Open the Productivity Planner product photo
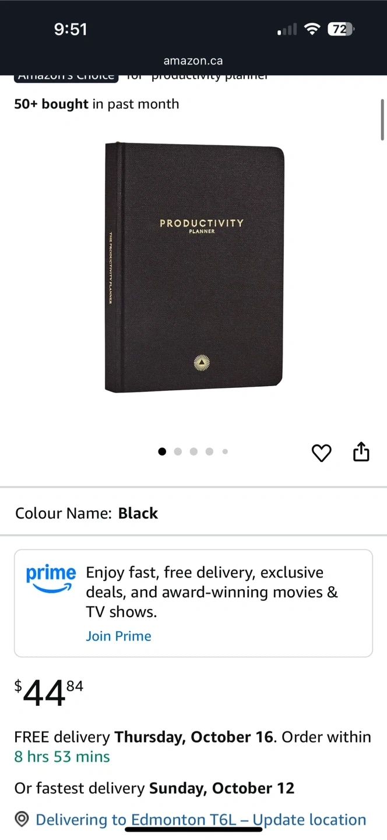387x840 pixels. pos(195,267)
